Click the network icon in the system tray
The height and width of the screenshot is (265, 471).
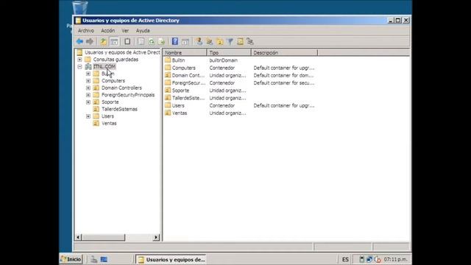369,259
